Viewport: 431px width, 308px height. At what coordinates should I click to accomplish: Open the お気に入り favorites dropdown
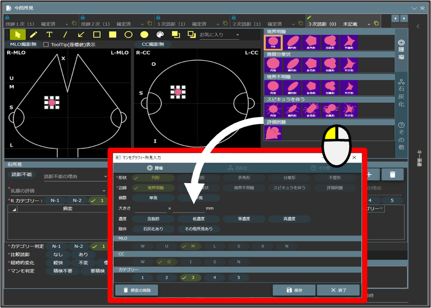219,35
